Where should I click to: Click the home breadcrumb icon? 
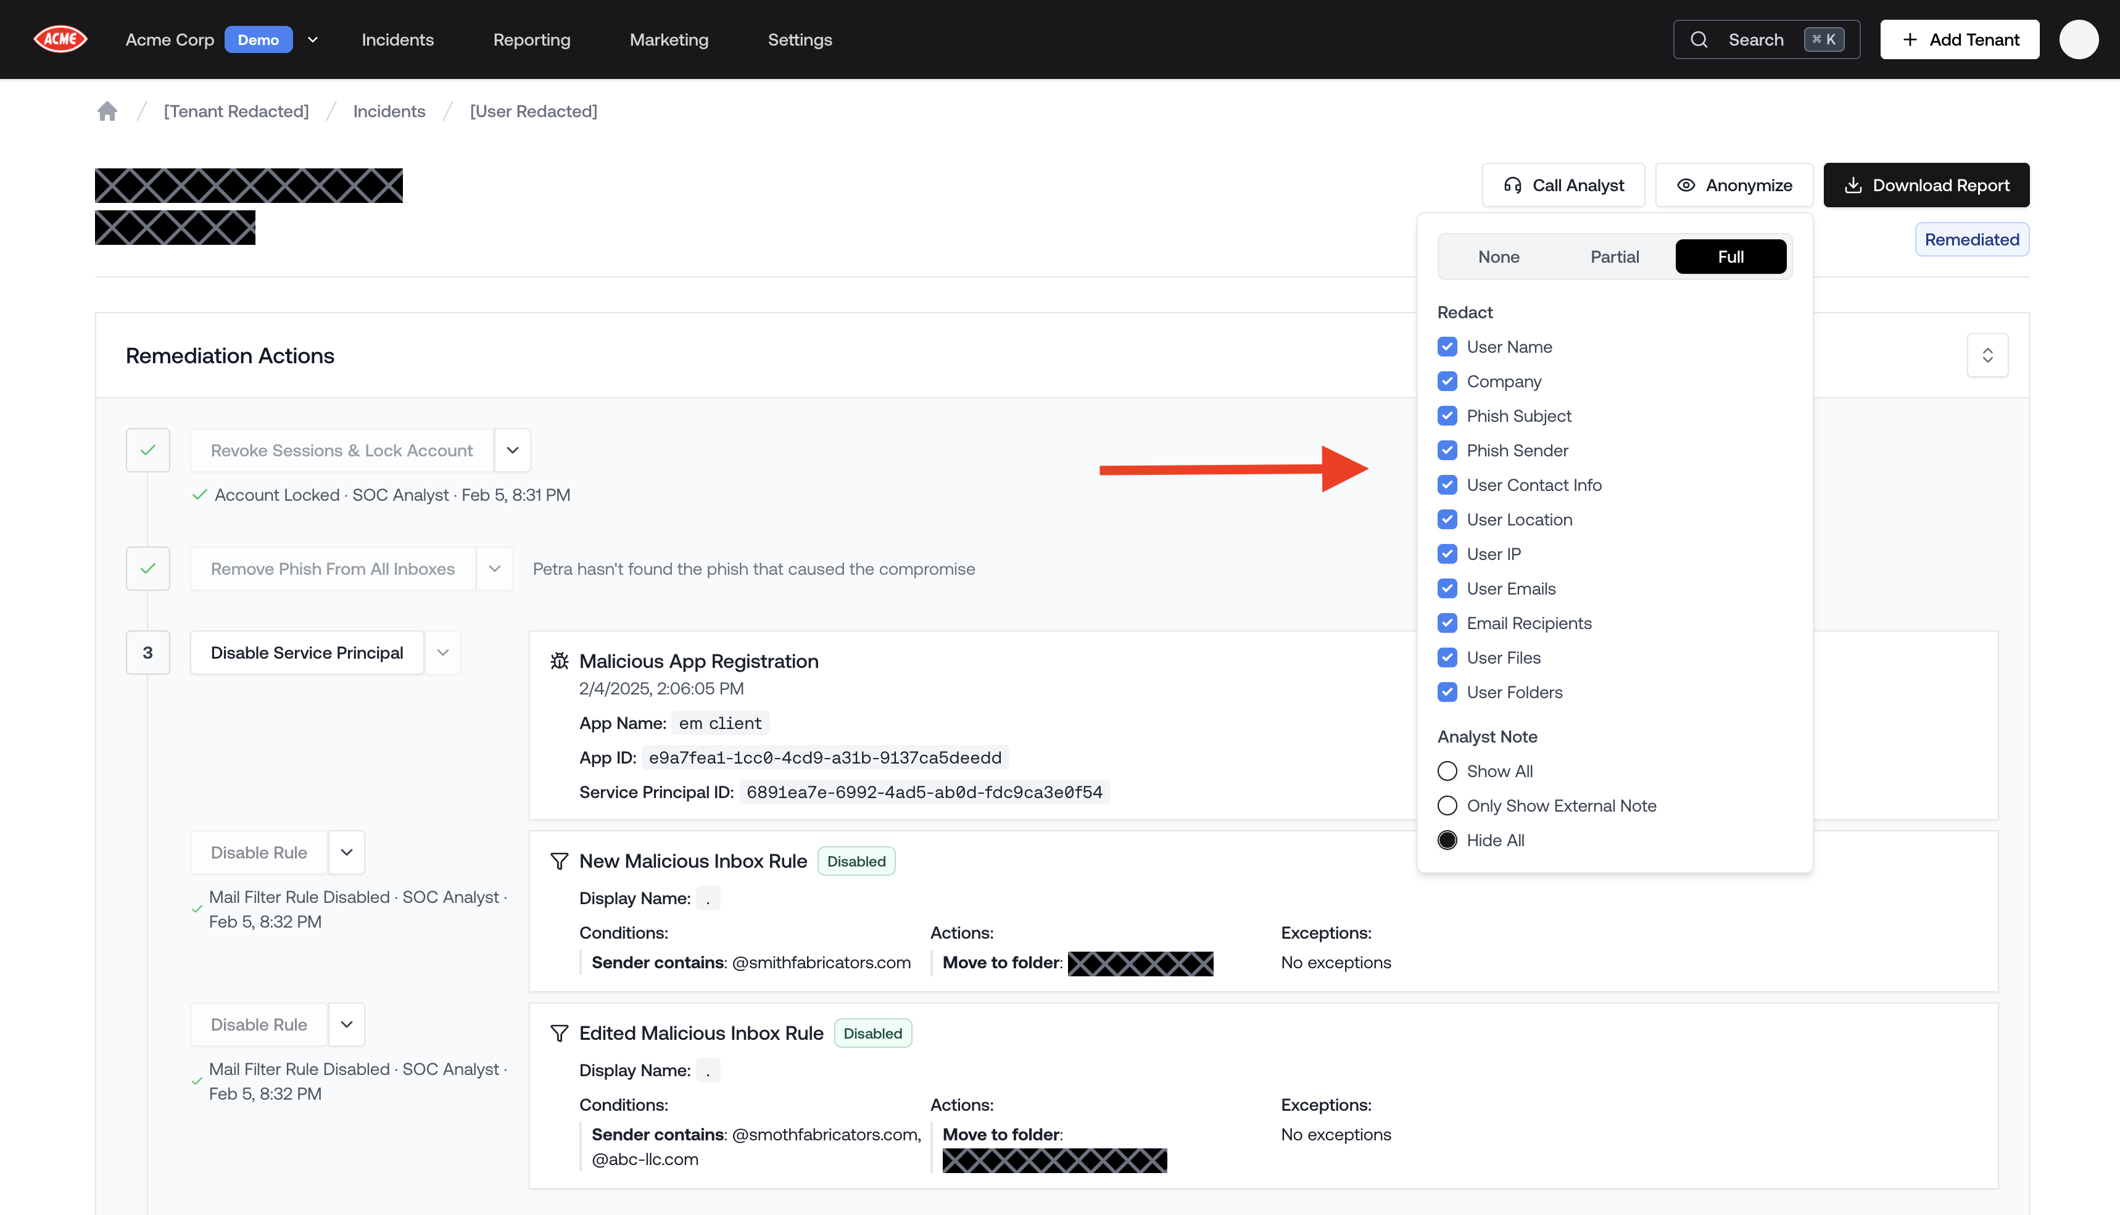(107, 110)
